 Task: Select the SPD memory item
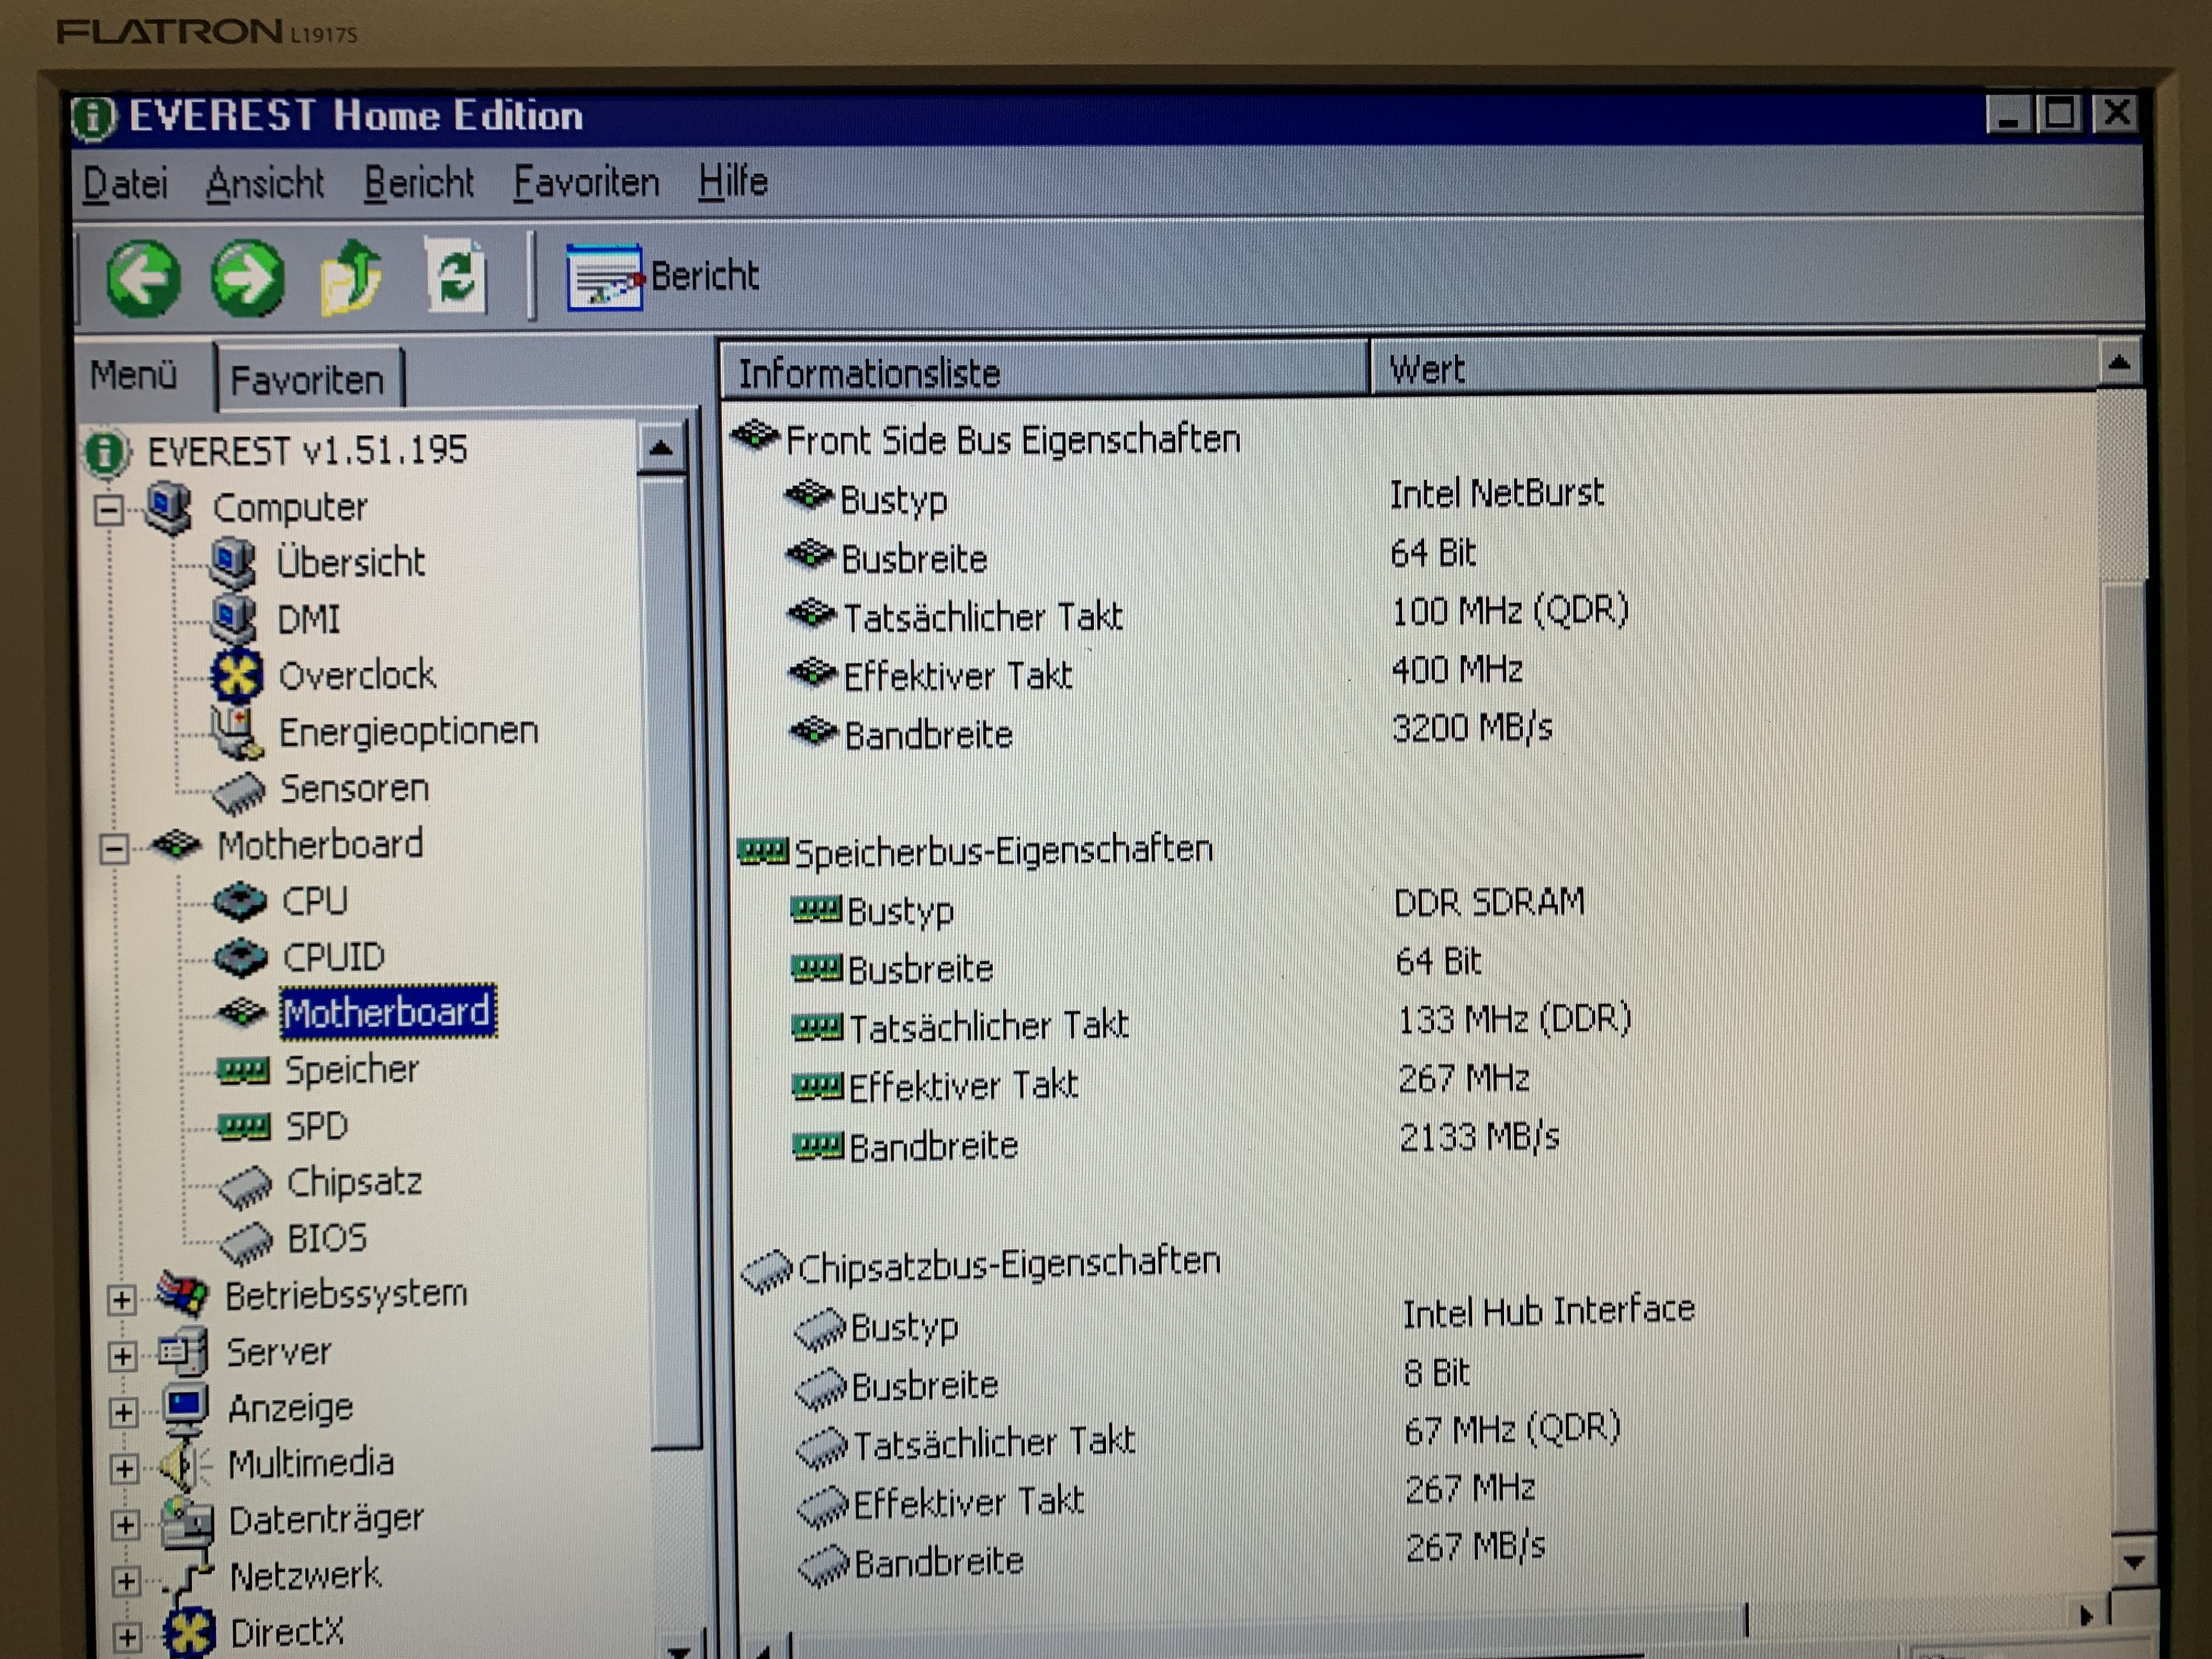[x=316, y=1126]
